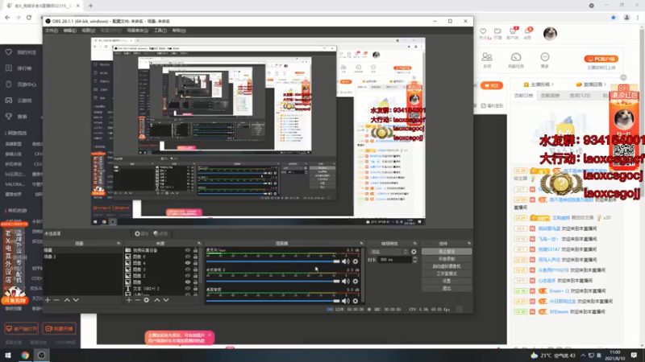This screenshot has width=645, height=362.
Task: Open 工具 menu in OBS
Action: pos(160,31)
